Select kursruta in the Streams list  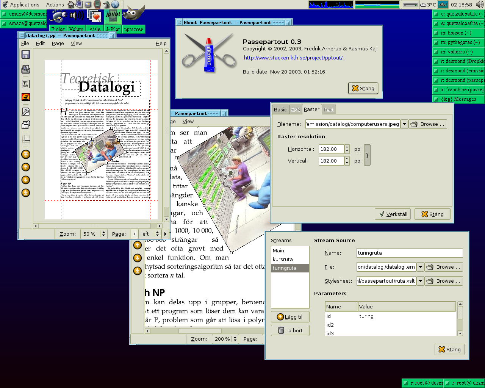(283, 260)
